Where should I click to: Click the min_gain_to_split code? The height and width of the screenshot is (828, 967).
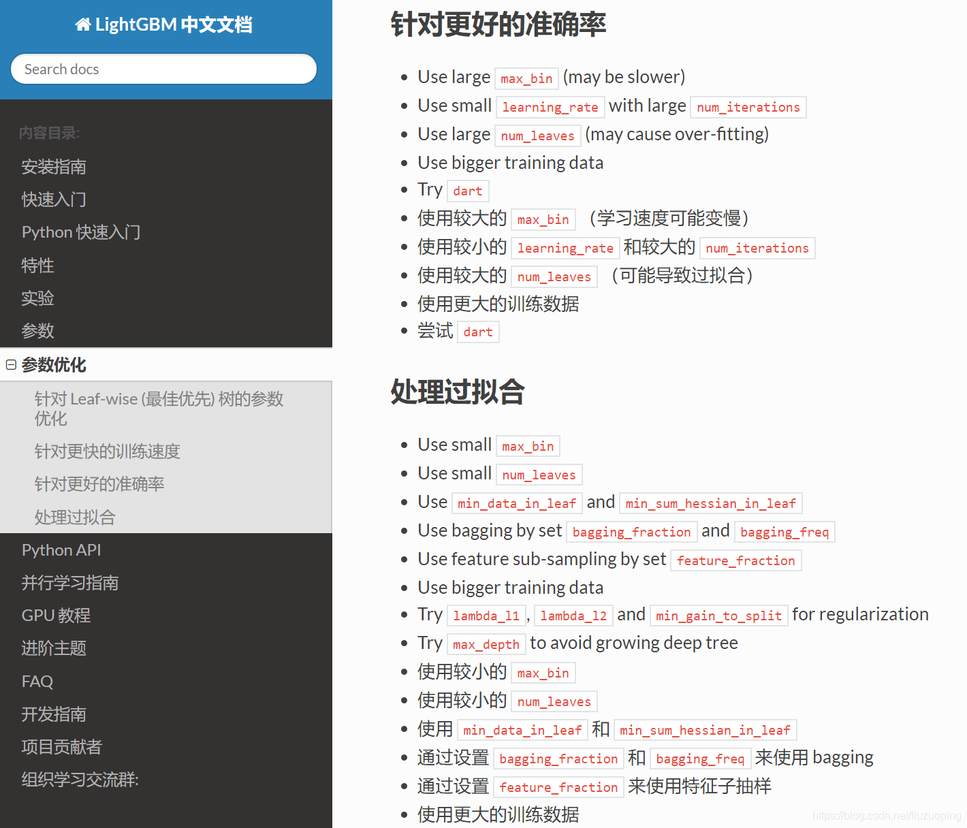click(719, 616)
